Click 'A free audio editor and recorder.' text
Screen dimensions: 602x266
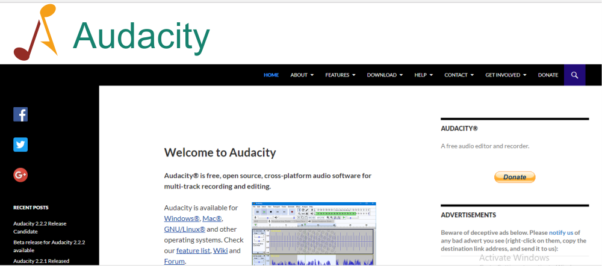coord(485,146)
